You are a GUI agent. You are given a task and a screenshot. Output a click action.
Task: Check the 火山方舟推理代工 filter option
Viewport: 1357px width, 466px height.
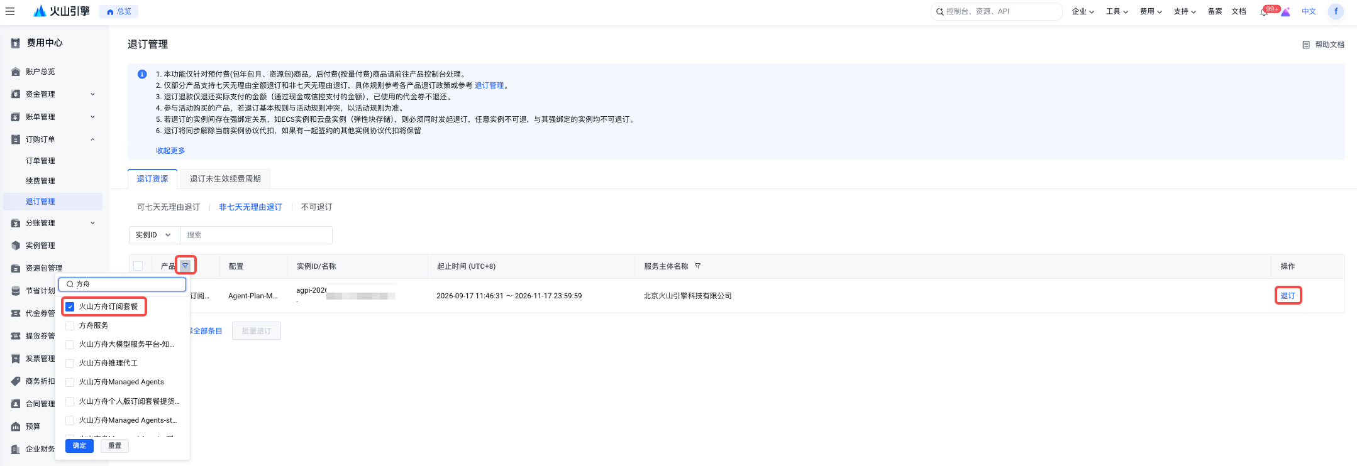[70, 363]
